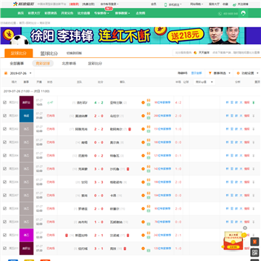This screenshot has width=261, height=261.
Task: Toggle checkbox for the 3-1 match row
Action: 4,249
